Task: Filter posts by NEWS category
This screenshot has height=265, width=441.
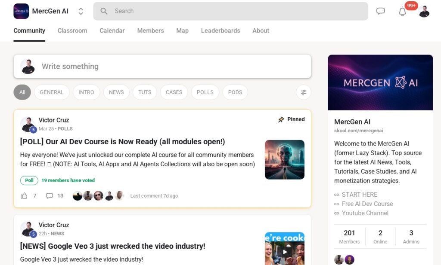Action: tap(116, 92)
